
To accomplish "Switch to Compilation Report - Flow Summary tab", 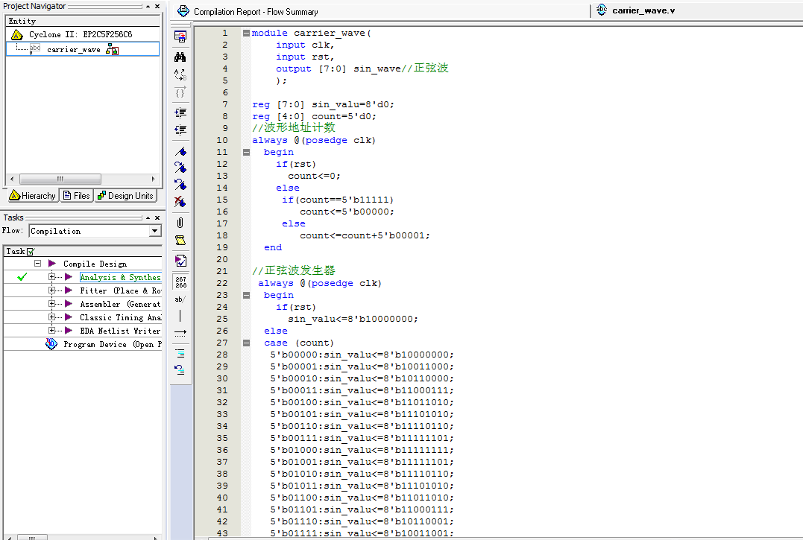I will point(248,11).
